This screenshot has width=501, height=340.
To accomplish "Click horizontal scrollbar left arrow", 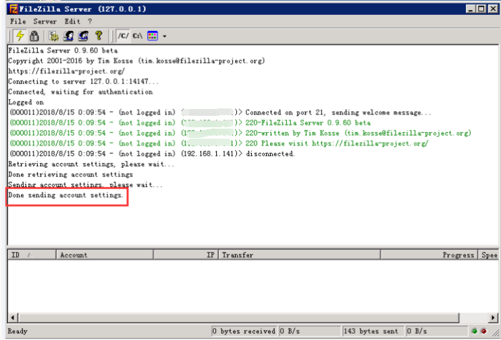I will (13, 317).
